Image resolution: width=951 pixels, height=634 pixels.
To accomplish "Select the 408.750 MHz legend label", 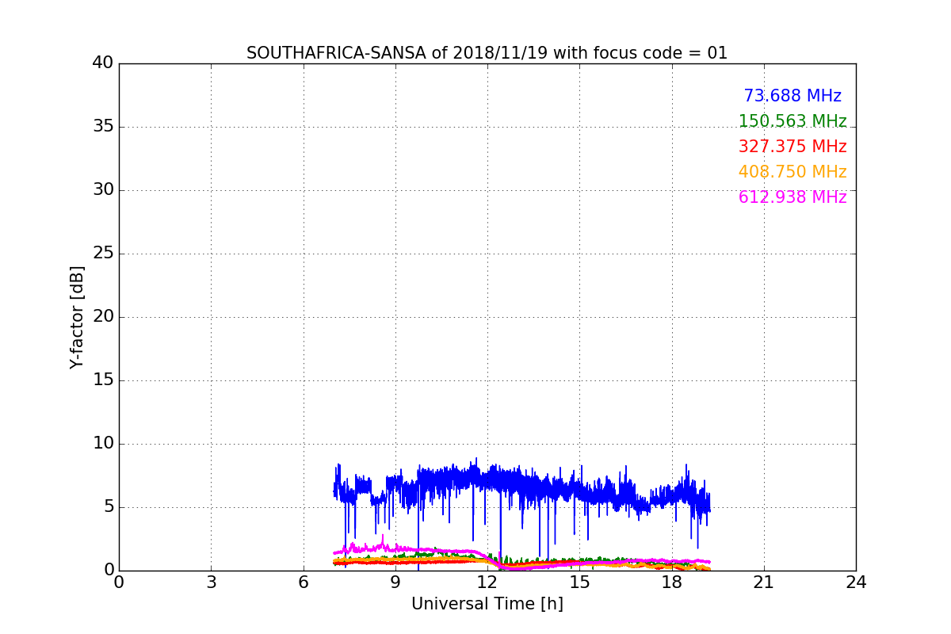I will (x=792, y=172).
